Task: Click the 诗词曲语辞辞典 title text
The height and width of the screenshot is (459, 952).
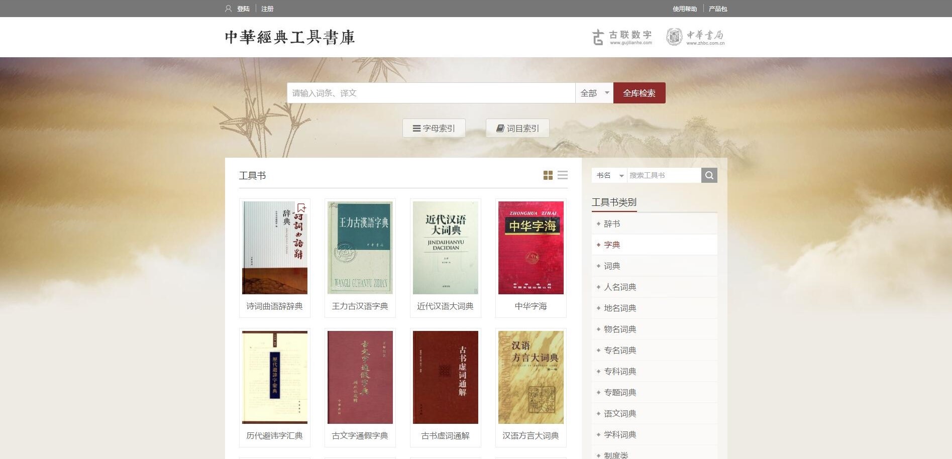Action: coord(275,306)
